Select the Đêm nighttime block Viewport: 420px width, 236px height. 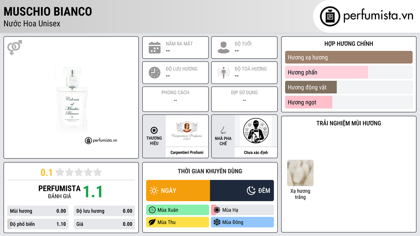pos(242,191)
